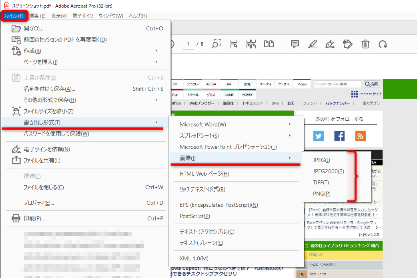Expand the Microsoft Word(W) submenu arrow
Image resolution: width=417 pixels, height=278 pixels.
coord(290,124)
